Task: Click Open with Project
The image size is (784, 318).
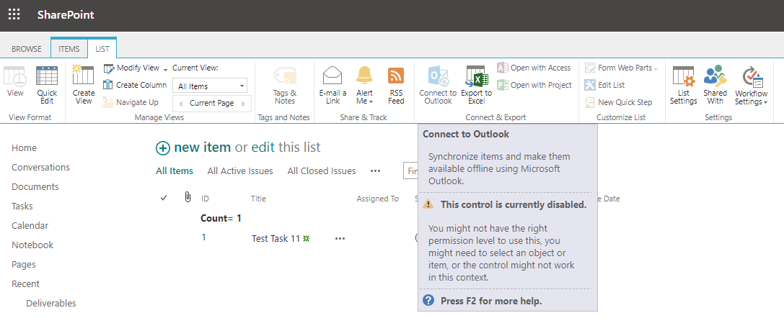Action: point(534,85)
